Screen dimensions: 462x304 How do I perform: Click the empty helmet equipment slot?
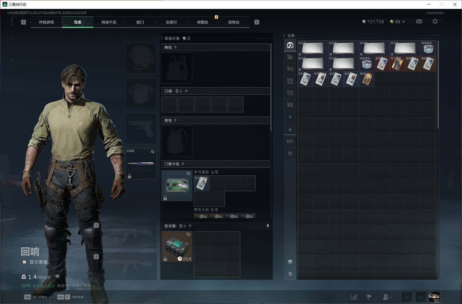[x=141, y=58]
